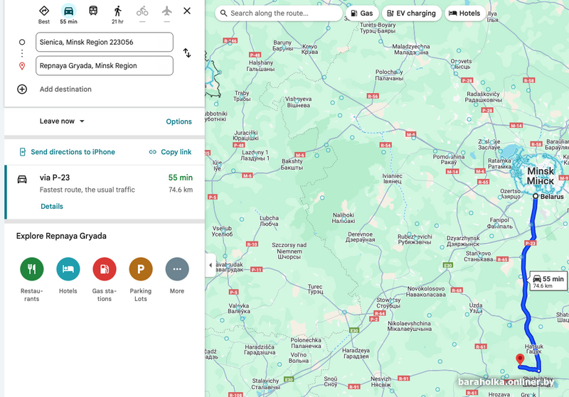Screen dimensions: 569x397
Task: Close the directions panel
Action: pos(187,11)
